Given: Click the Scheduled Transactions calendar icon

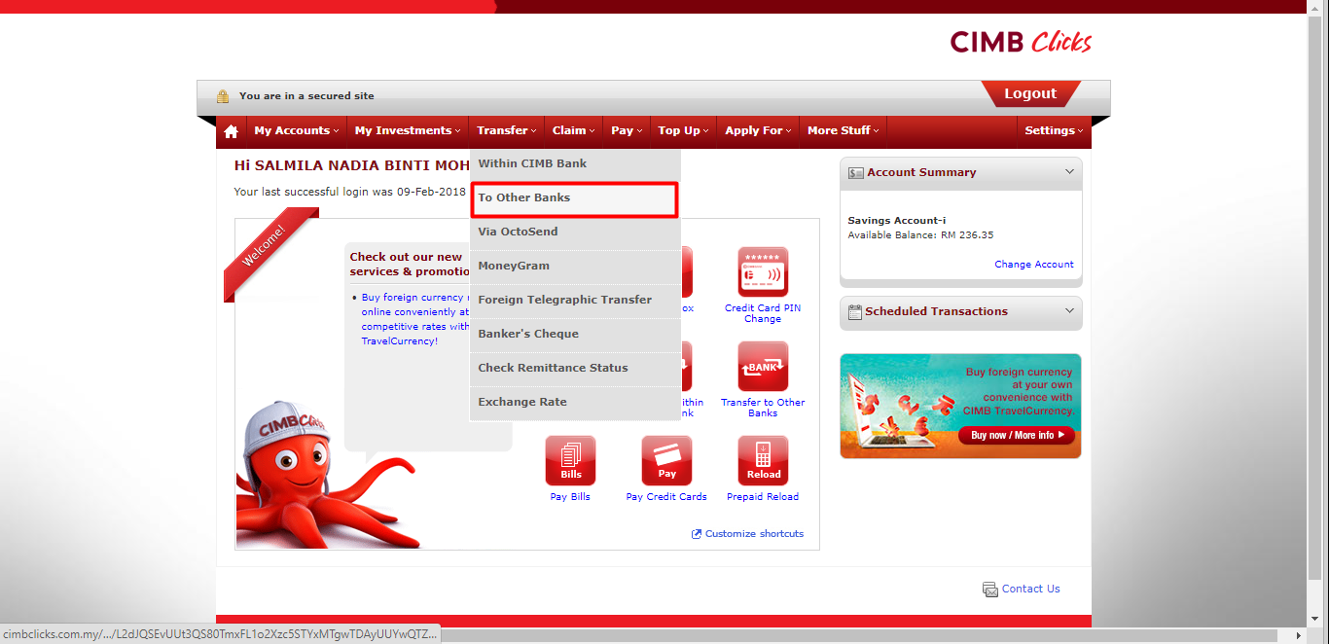Looking at the screenshot, I should 855,312.
